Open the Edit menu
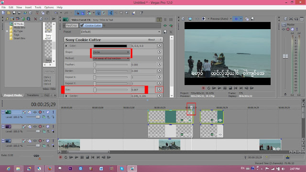This screenshot has height=172, width=306. (11, 8)
